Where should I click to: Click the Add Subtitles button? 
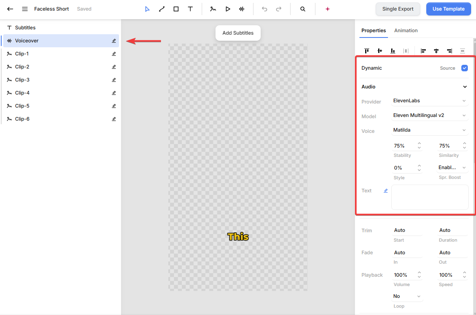[x=238, y=33]
